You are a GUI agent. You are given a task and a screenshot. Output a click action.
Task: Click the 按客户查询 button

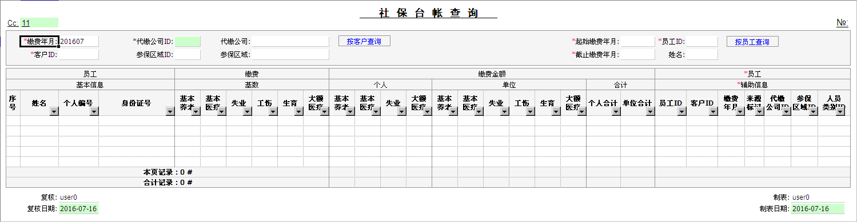[x=364, y=41]
